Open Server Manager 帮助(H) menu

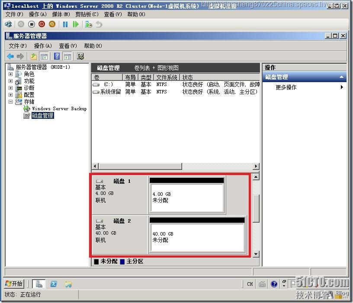93,46
